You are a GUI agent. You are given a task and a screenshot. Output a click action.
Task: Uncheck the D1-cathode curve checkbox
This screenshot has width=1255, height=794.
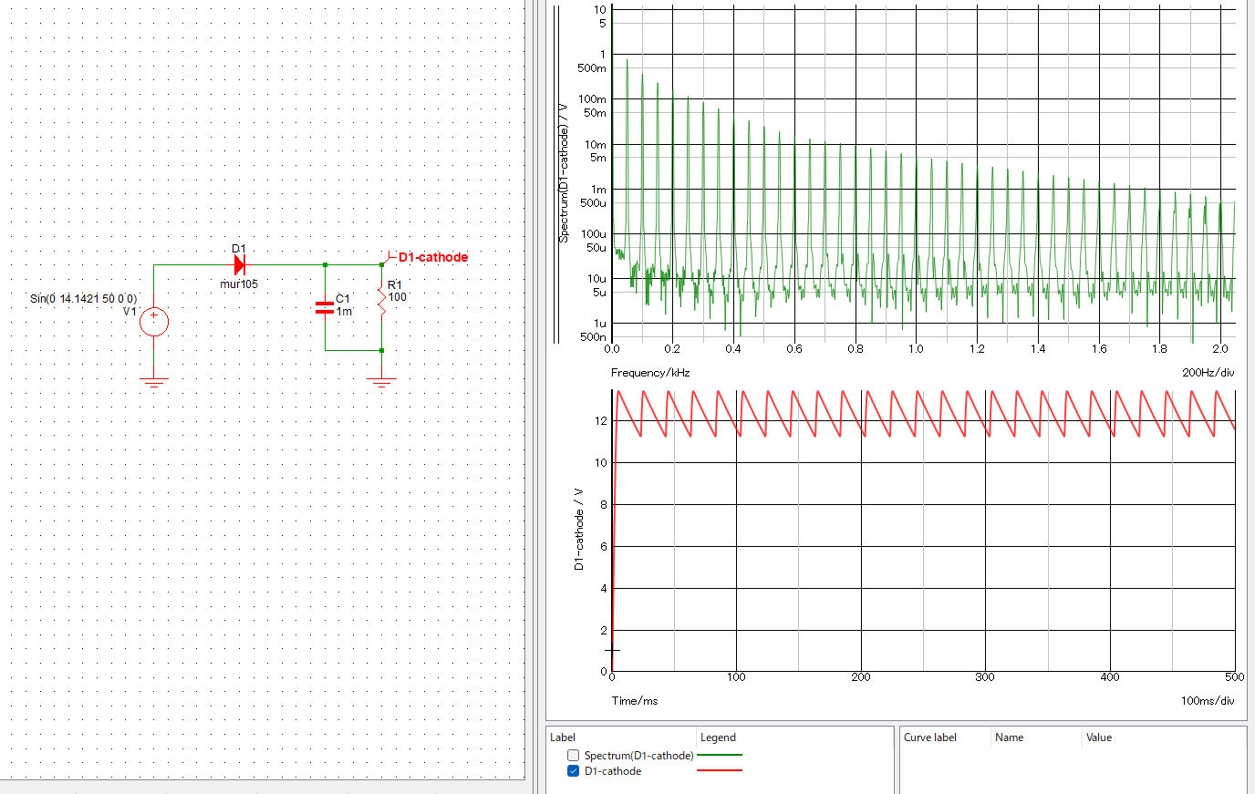[x=573, y=771]
